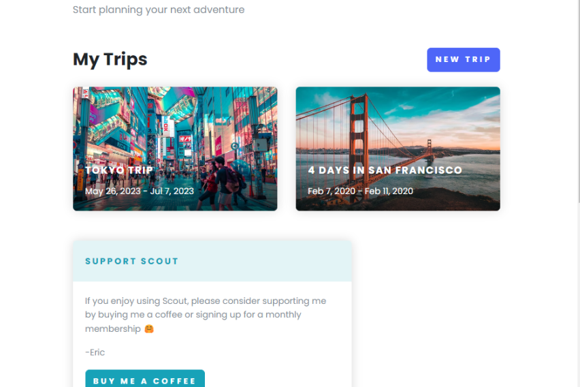Open the Tokyo Trip card image
The height and width of the screenshot is (387, 580).
pos(175,123)
